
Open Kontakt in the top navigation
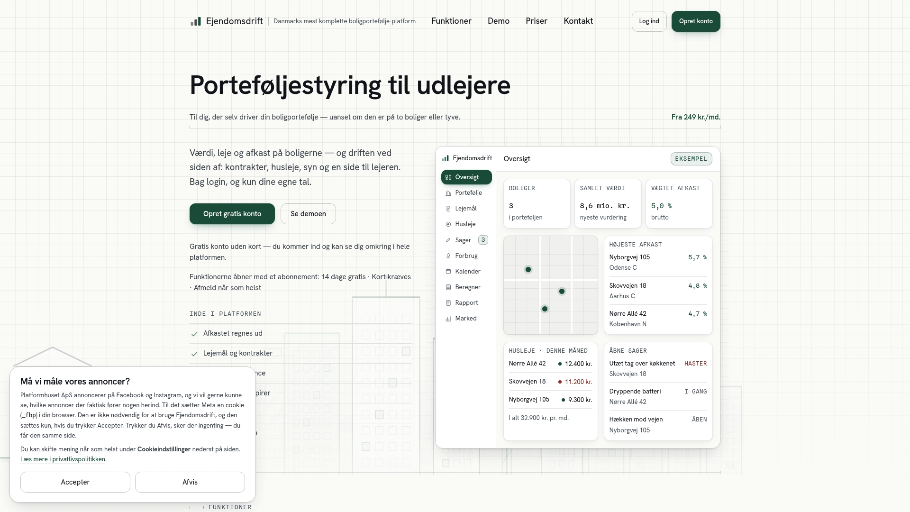578,21
